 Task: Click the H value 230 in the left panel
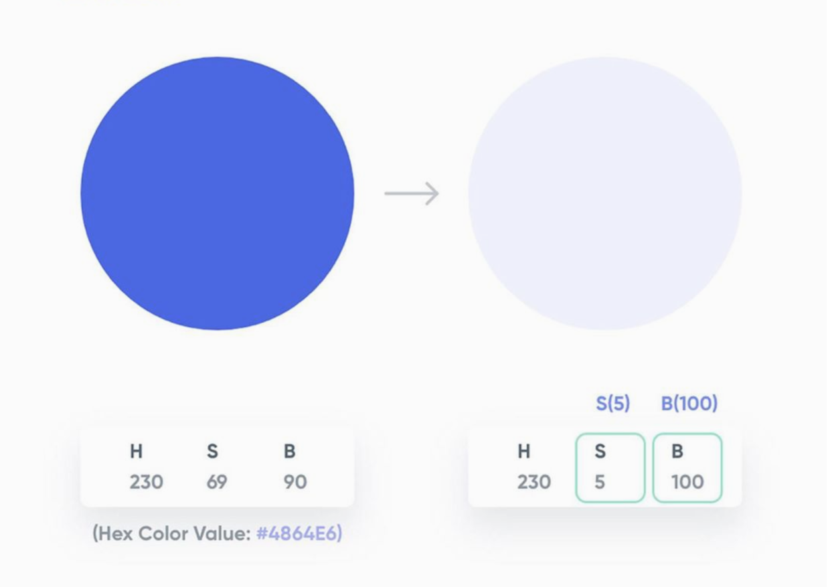point(146,482)
